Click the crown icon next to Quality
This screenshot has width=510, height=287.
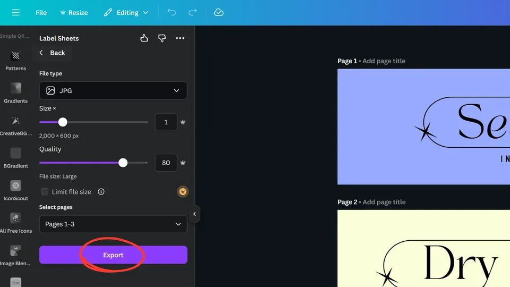tap(183, 163)
